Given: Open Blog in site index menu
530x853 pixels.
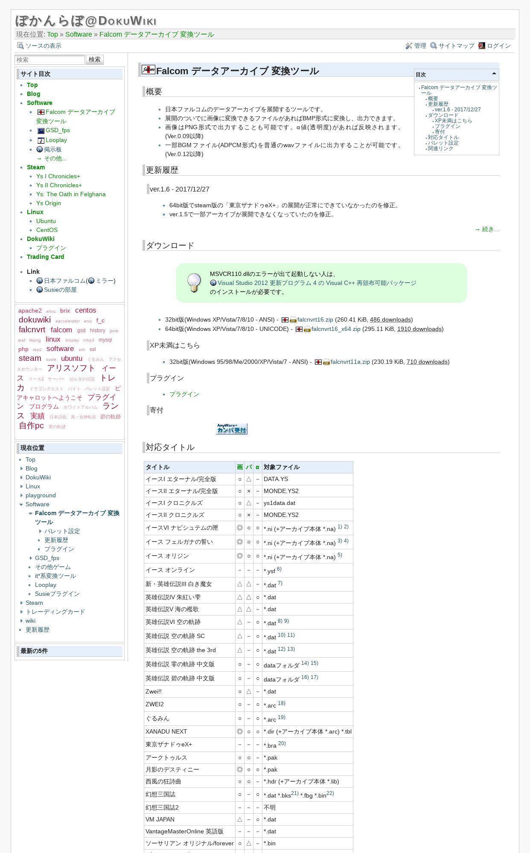Looking at the screenshot, I should pos(33,94).
